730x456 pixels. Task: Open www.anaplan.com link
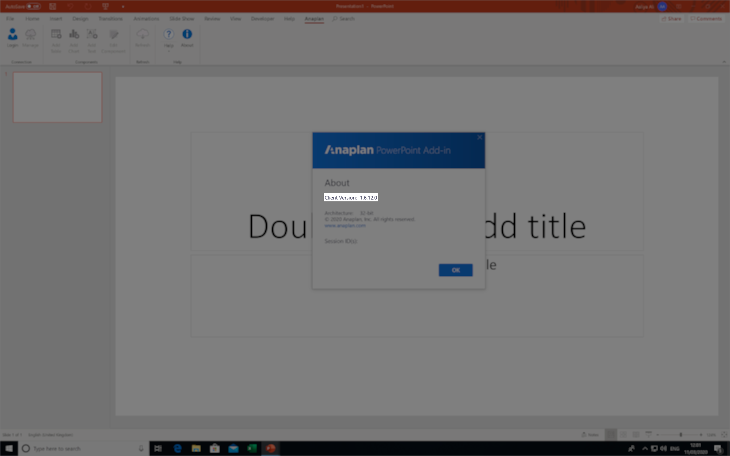[345, 225]
